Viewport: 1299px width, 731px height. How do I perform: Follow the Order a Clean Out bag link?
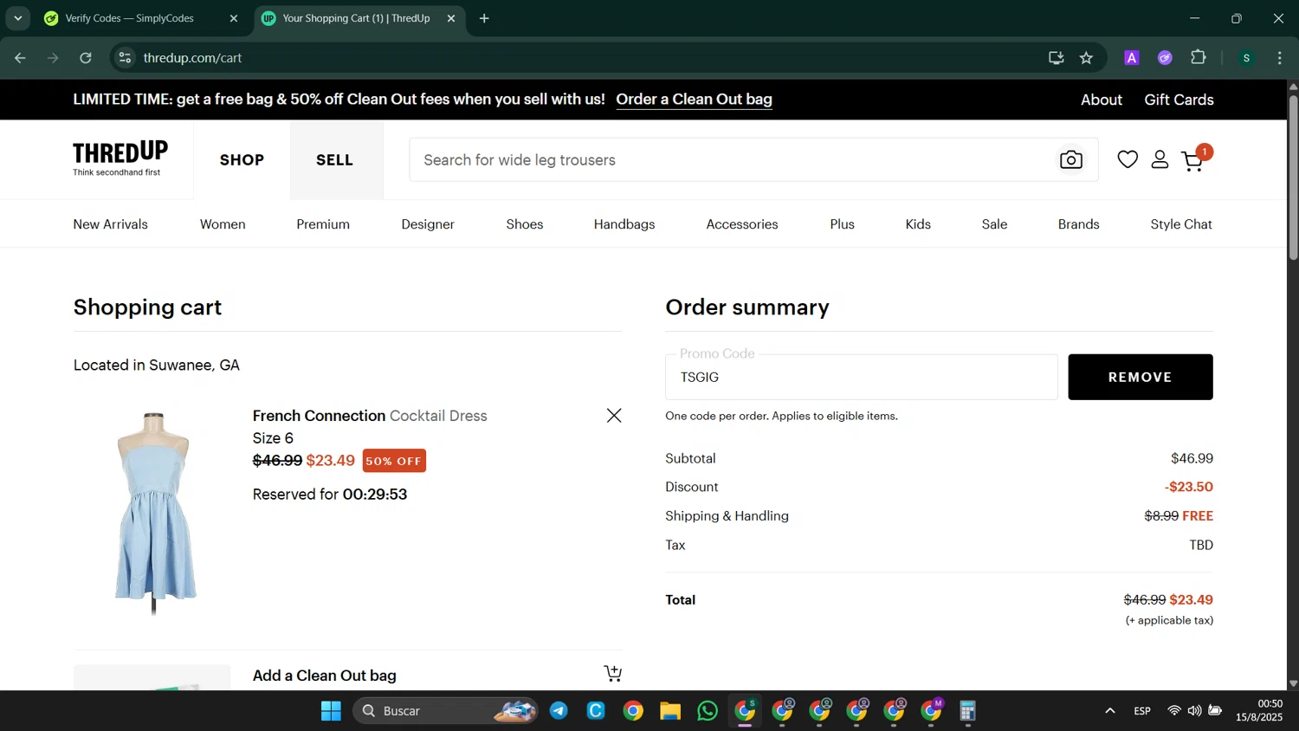694,100
